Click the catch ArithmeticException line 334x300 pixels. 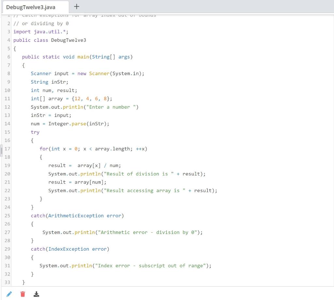coord(77,215)
